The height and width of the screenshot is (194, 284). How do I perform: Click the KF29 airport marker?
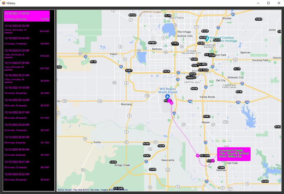tap(93, 62)
